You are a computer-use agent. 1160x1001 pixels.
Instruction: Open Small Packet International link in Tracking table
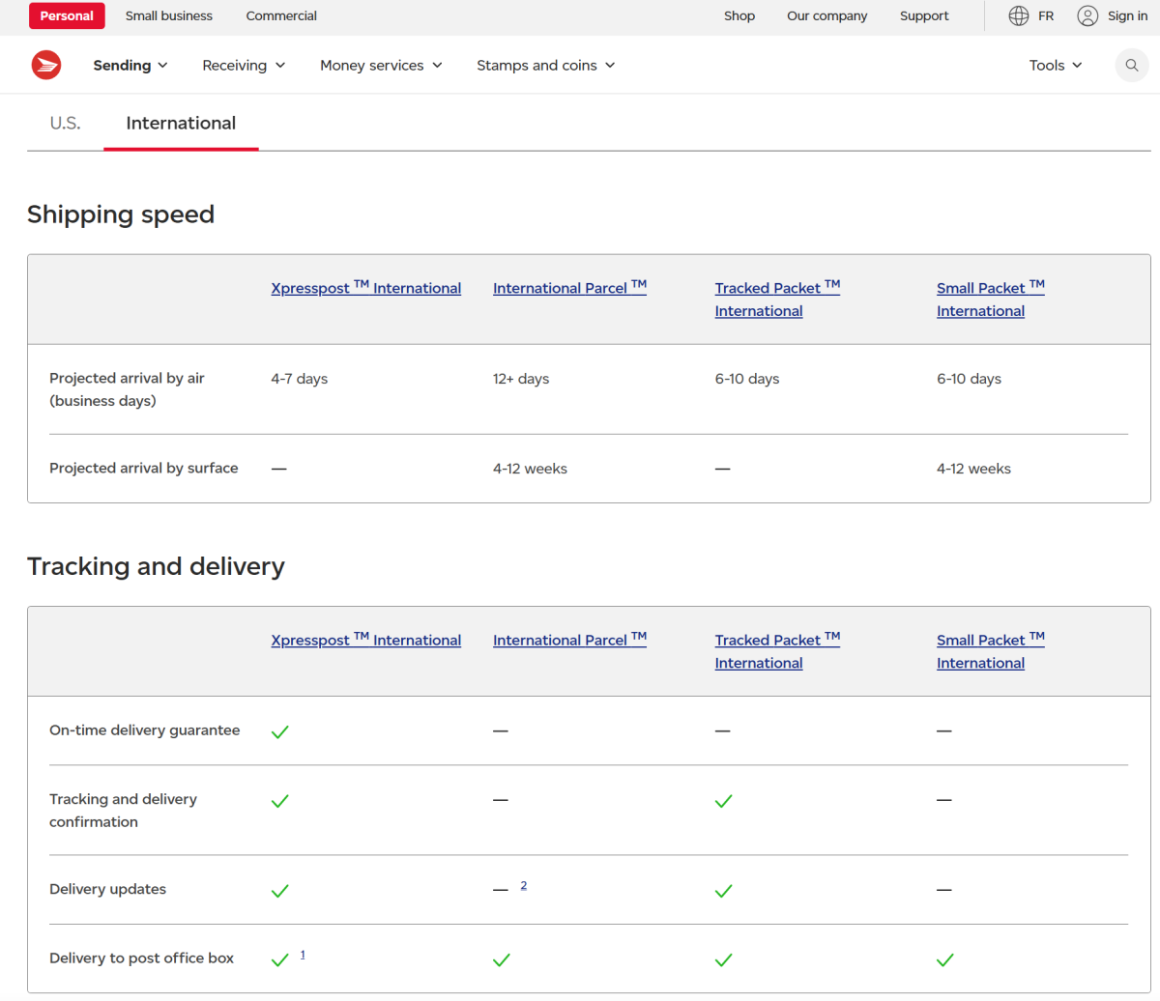[x=991, y=651]
